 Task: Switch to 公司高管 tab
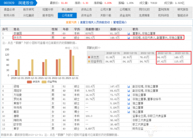tap(67, 15)
